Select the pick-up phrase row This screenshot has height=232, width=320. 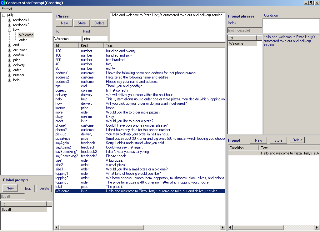140,134
